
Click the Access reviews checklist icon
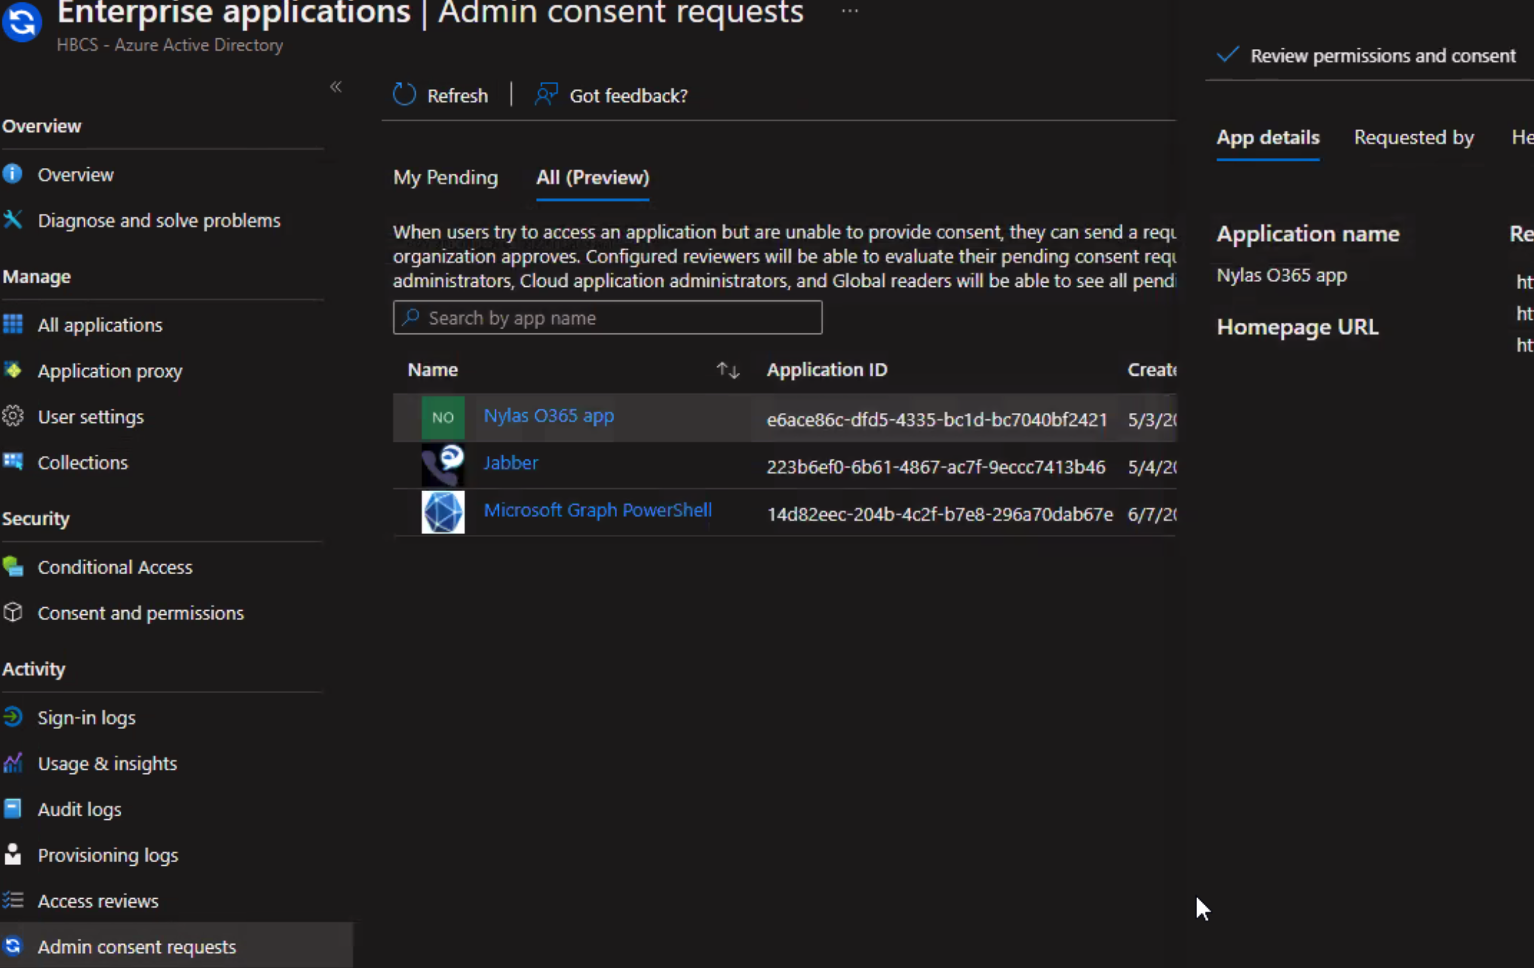point(12,900)
